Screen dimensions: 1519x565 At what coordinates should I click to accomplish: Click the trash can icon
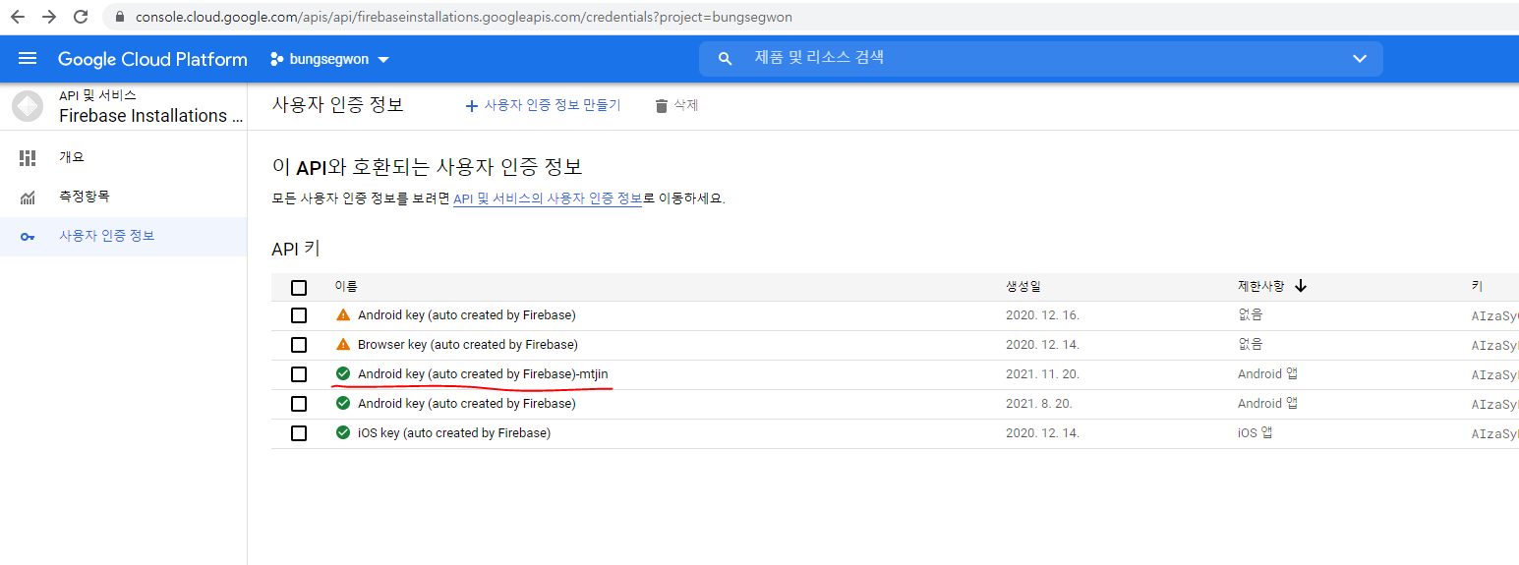click(x=662, y=106)
